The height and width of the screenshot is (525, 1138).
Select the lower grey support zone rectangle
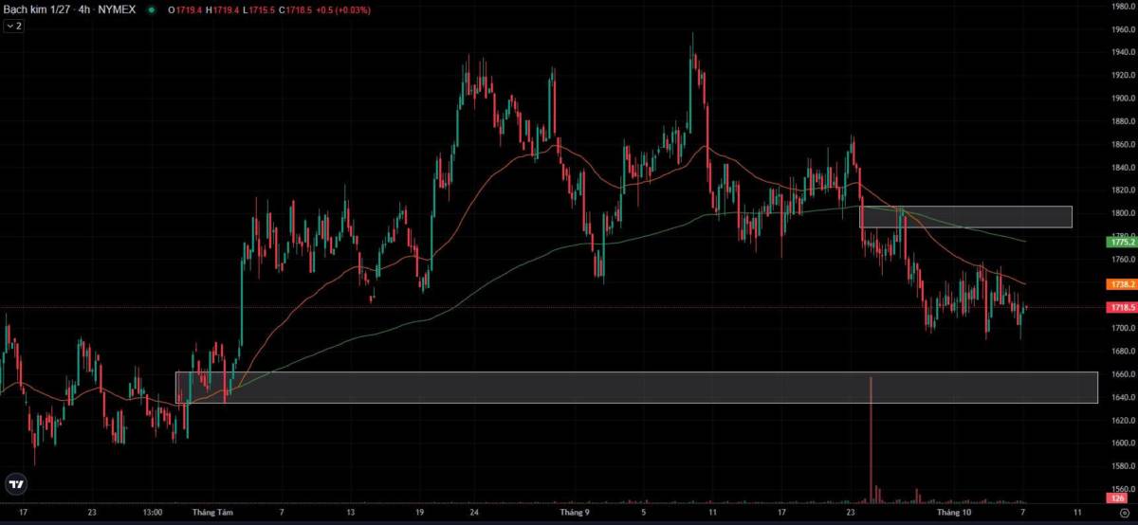point(636,387)
